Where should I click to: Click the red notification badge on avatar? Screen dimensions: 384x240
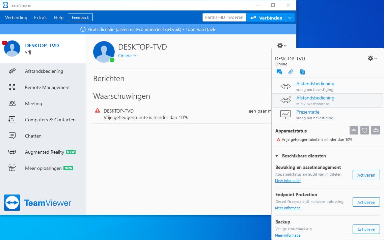[5, 43]
